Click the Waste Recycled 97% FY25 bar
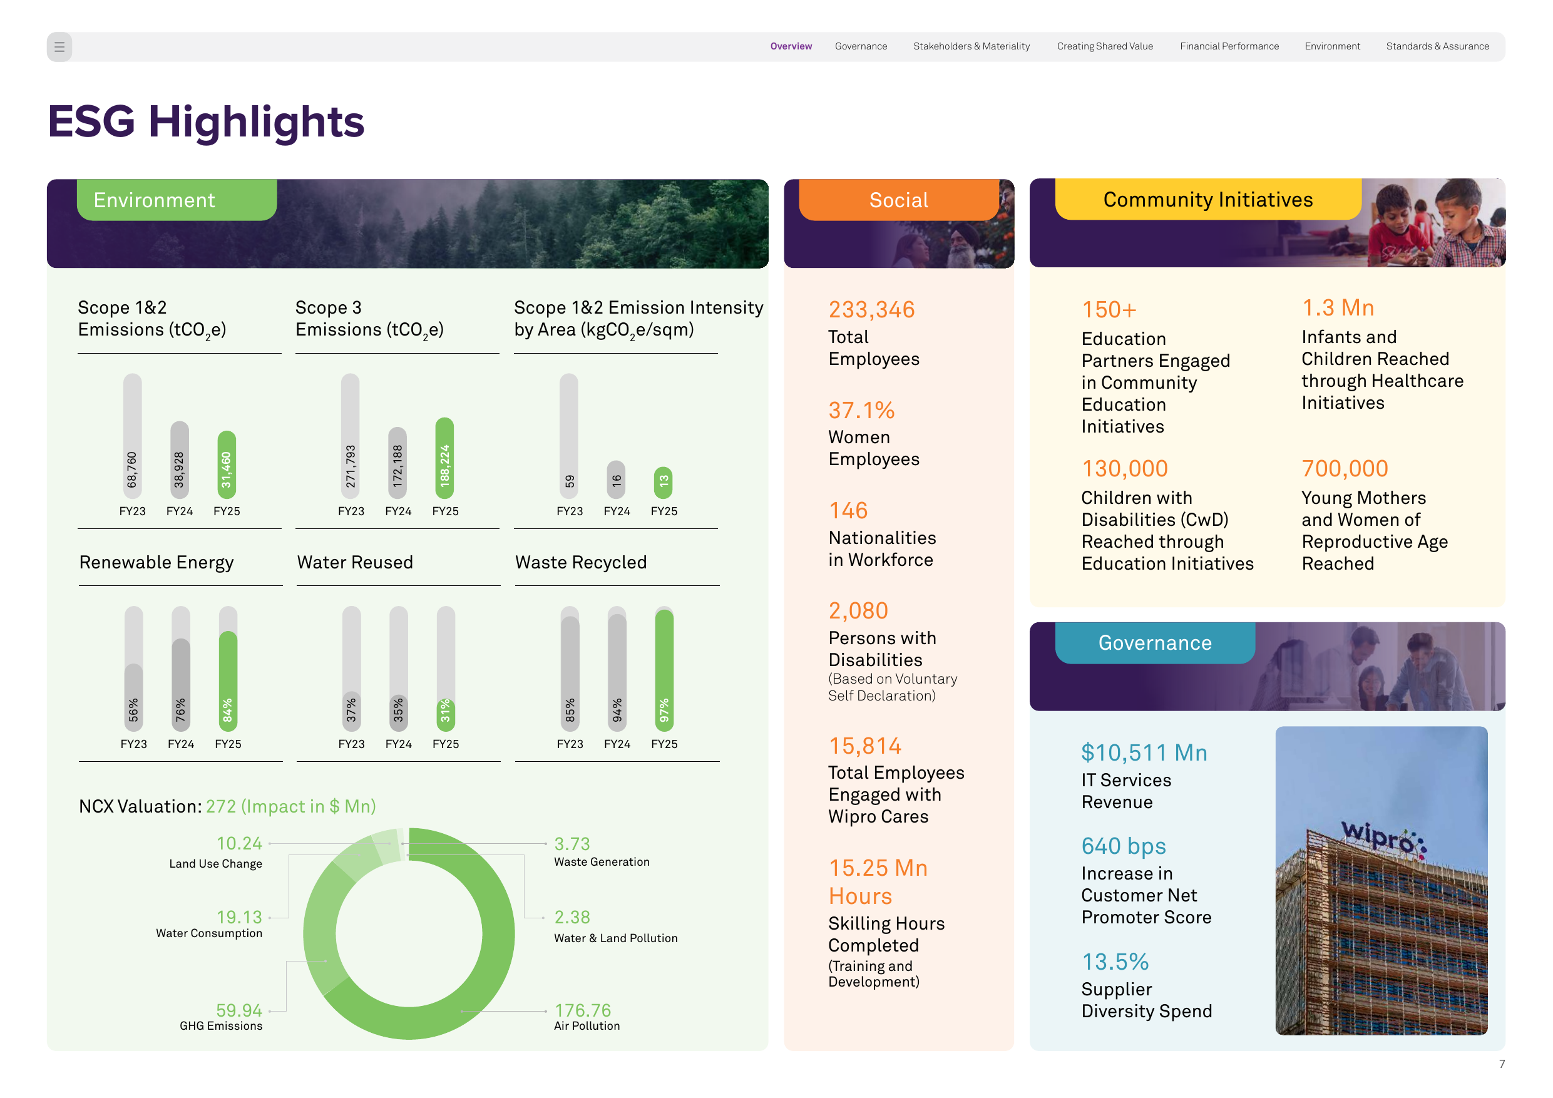 664,670
